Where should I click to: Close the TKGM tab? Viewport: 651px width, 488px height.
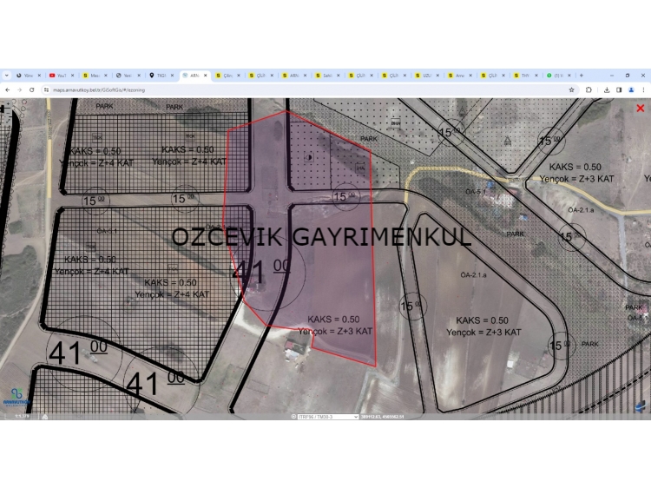[x=172, y=76]
